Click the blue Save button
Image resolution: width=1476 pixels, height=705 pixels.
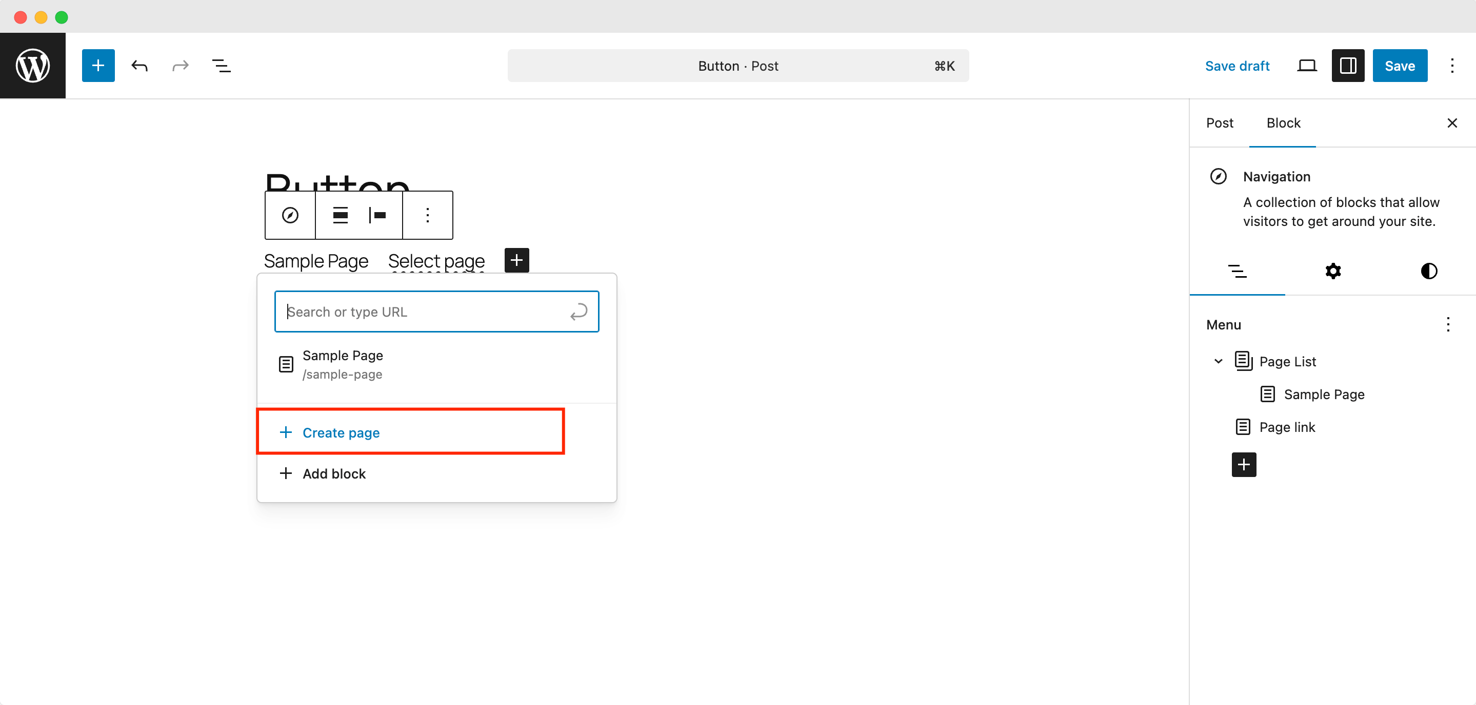pyautogui.click(x=1399, y=66)
